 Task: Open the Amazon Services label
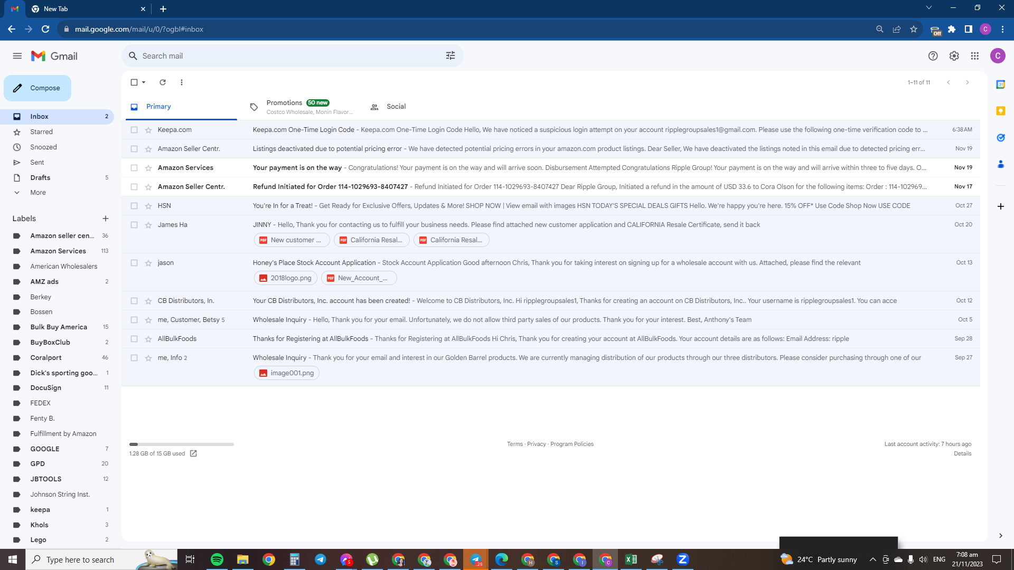(x=58, y=251)
